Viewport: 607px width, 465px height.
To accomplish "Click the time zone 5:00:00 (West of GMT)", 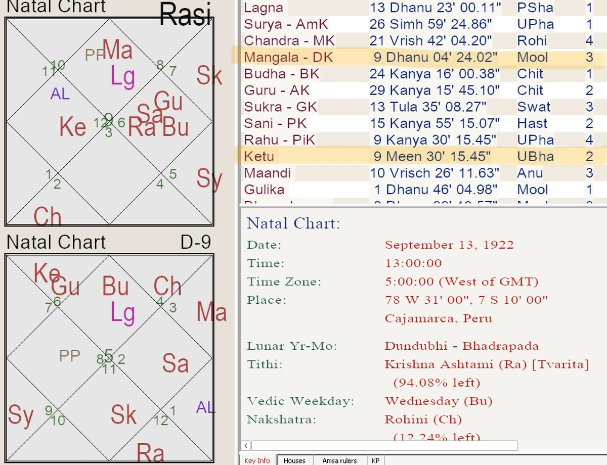I will coord(461,282).
